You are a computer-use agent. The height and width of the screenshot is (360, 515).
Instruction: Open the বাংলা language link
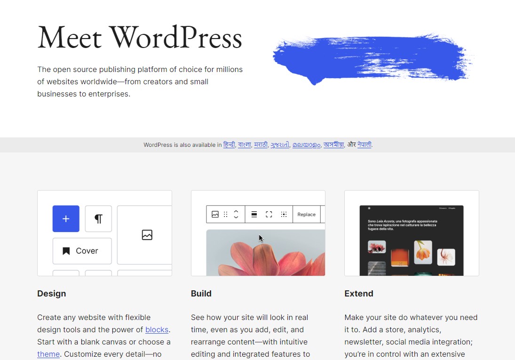pos(245,144)
